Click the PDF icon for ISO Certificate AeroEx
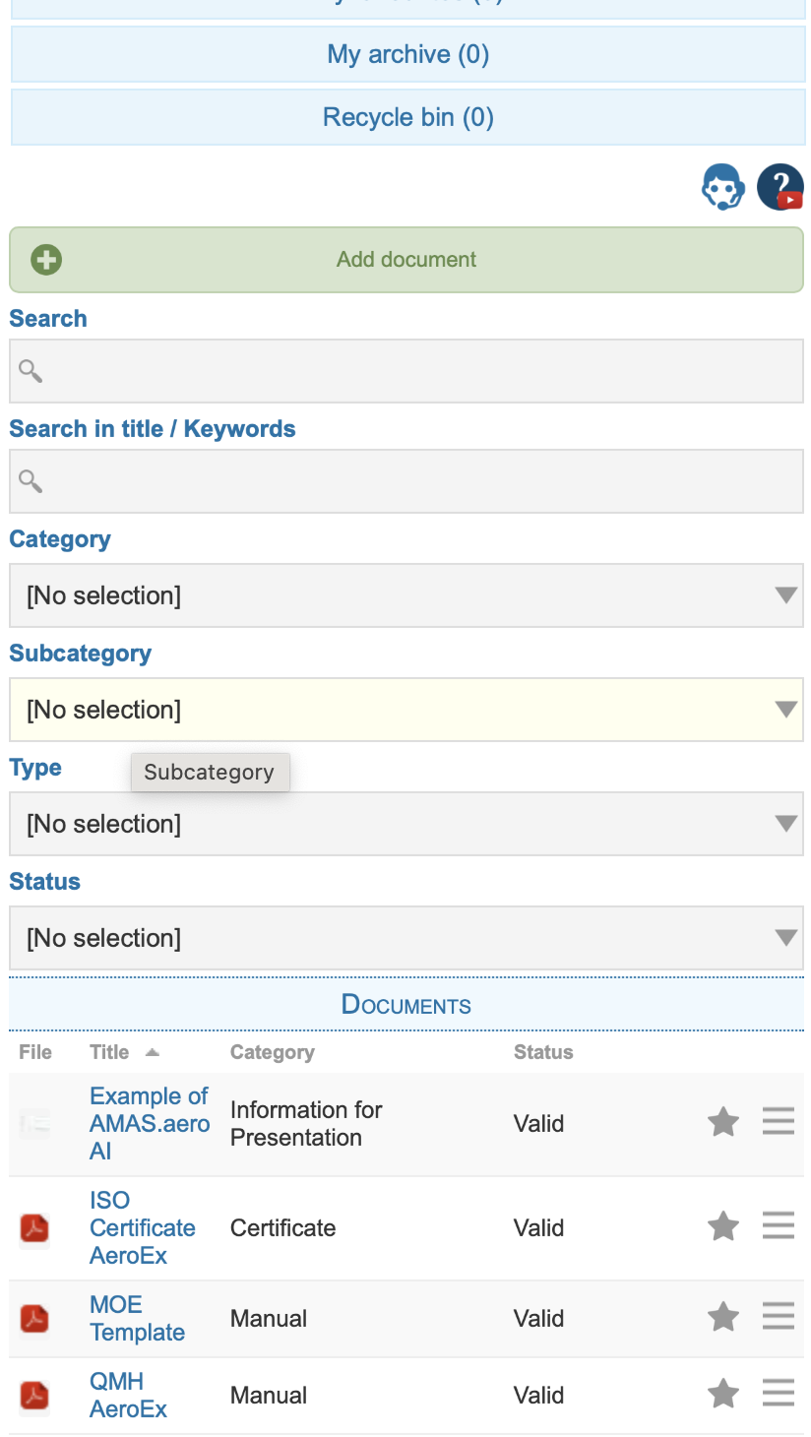Viewport: 811px width, 1437px height. tap(33, 1227)
